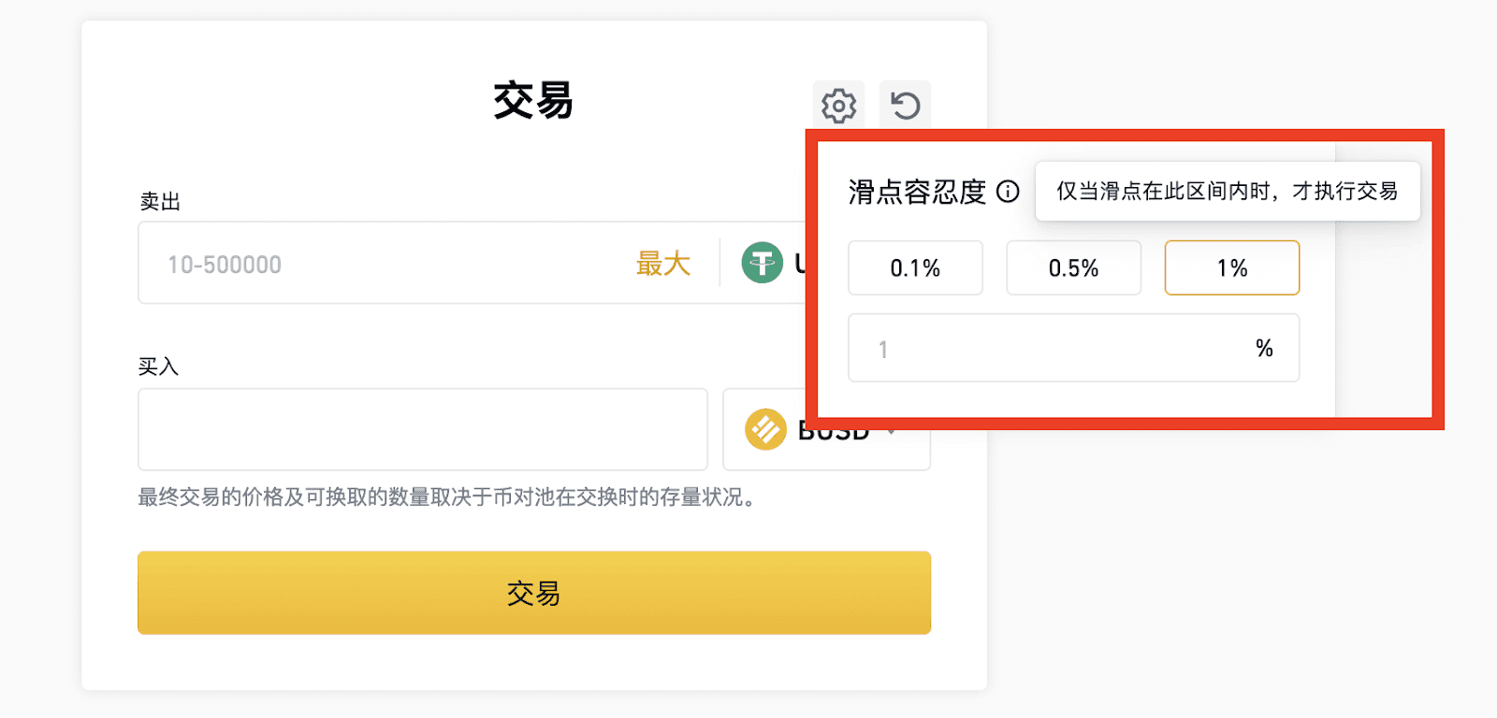Click the percent sign in custom slippage box

point(1265,348)
